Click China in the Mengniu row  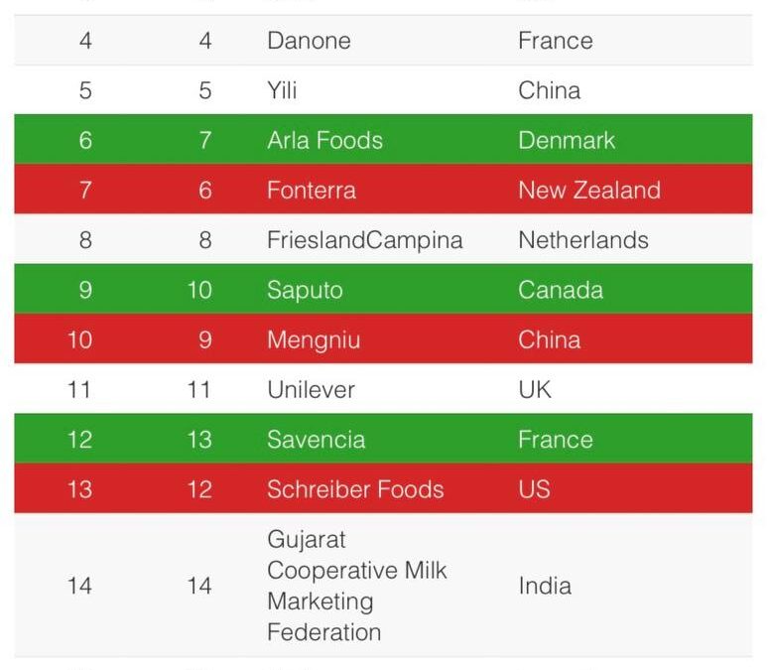coord(550,339)
